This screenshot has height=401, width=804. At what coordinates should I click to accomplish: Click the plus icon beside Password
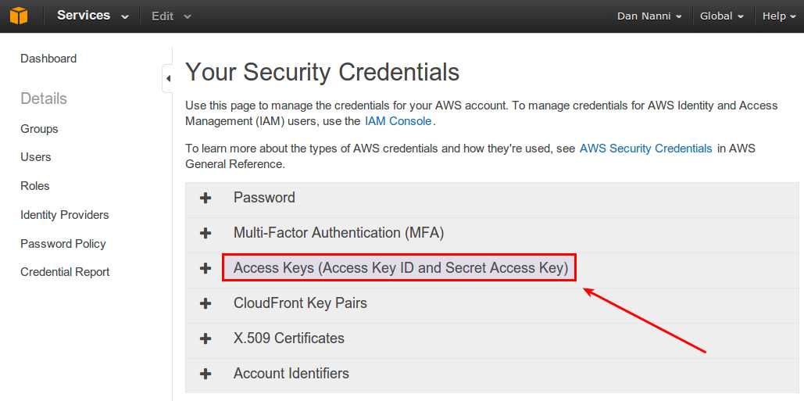click(x=205, y=199)
